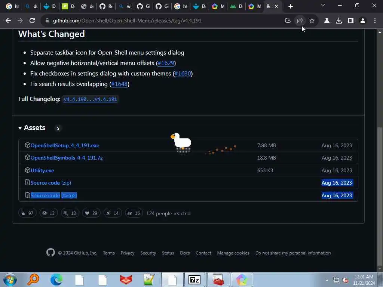Switch to the search tab labeled w
Image resolution: width=383 pixels, height=287 pixels.
coord(125,6)
